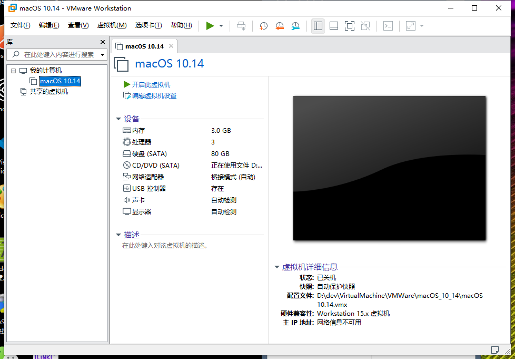Viewport: 515px width, 359px height.
Task: Click the 网络信息不可用 IP address value
Action: 339,323
